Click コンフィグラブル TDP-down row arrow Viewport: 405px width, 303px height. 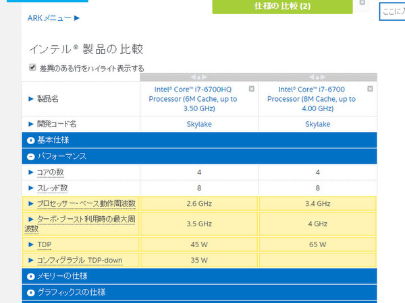[x=31, y=260]
